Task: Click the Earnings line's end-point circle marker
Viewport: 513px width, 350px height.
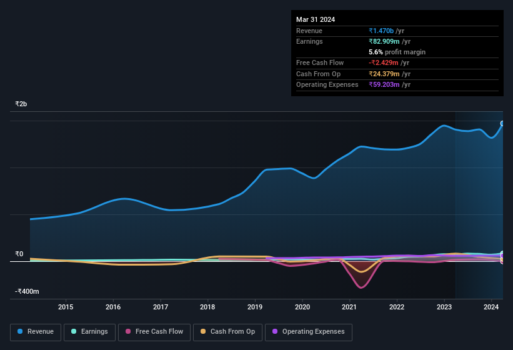Action: point(502,254)
